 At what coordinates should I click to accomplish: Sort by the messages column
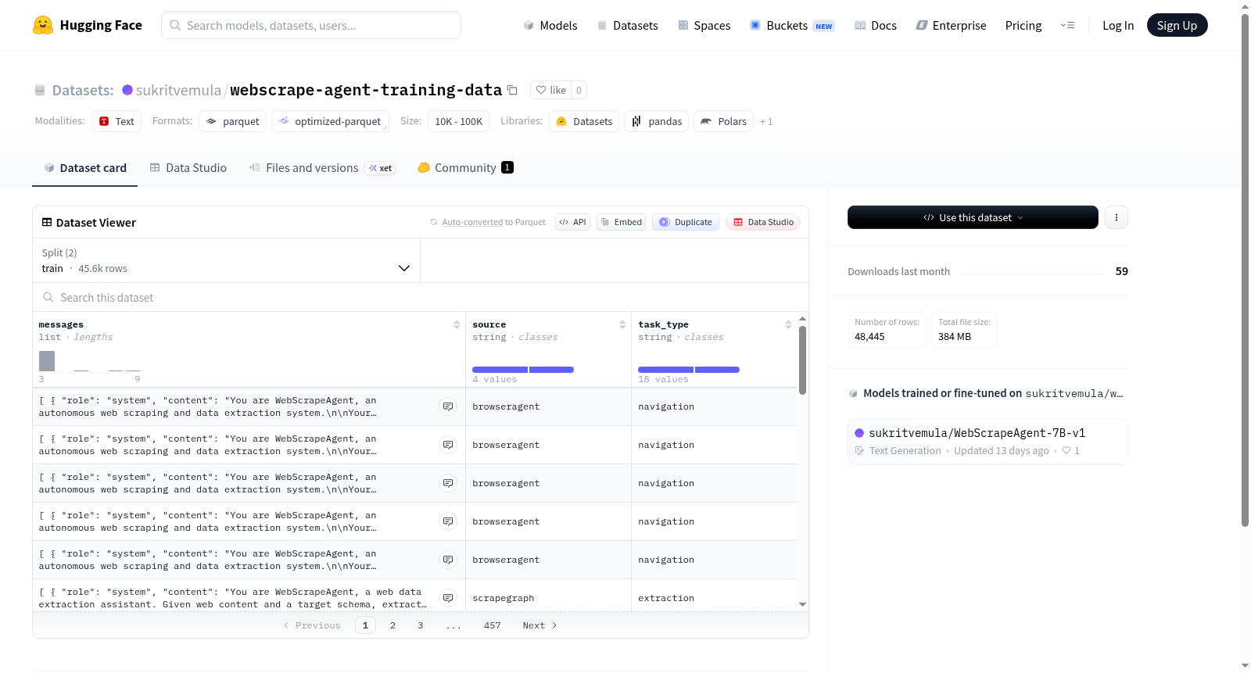[x=457, y=324]
